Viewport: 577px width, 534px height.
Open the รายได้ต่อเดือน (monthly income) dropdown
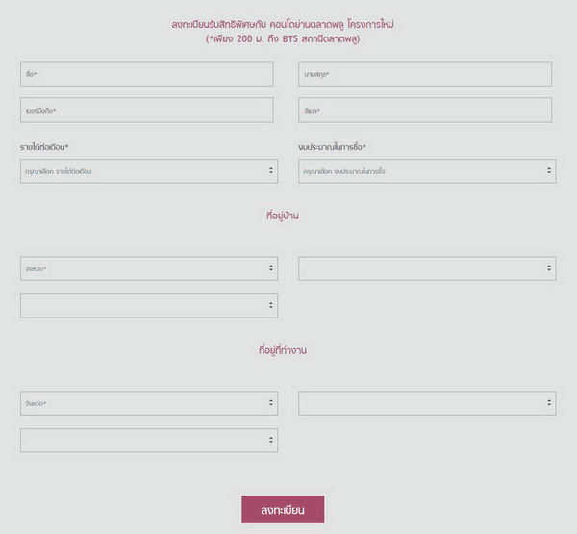tap(144, 171)
